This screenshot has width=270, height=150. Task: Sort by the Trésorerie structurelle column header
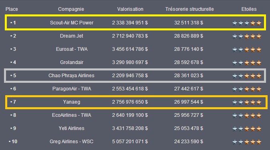[189, 9]
